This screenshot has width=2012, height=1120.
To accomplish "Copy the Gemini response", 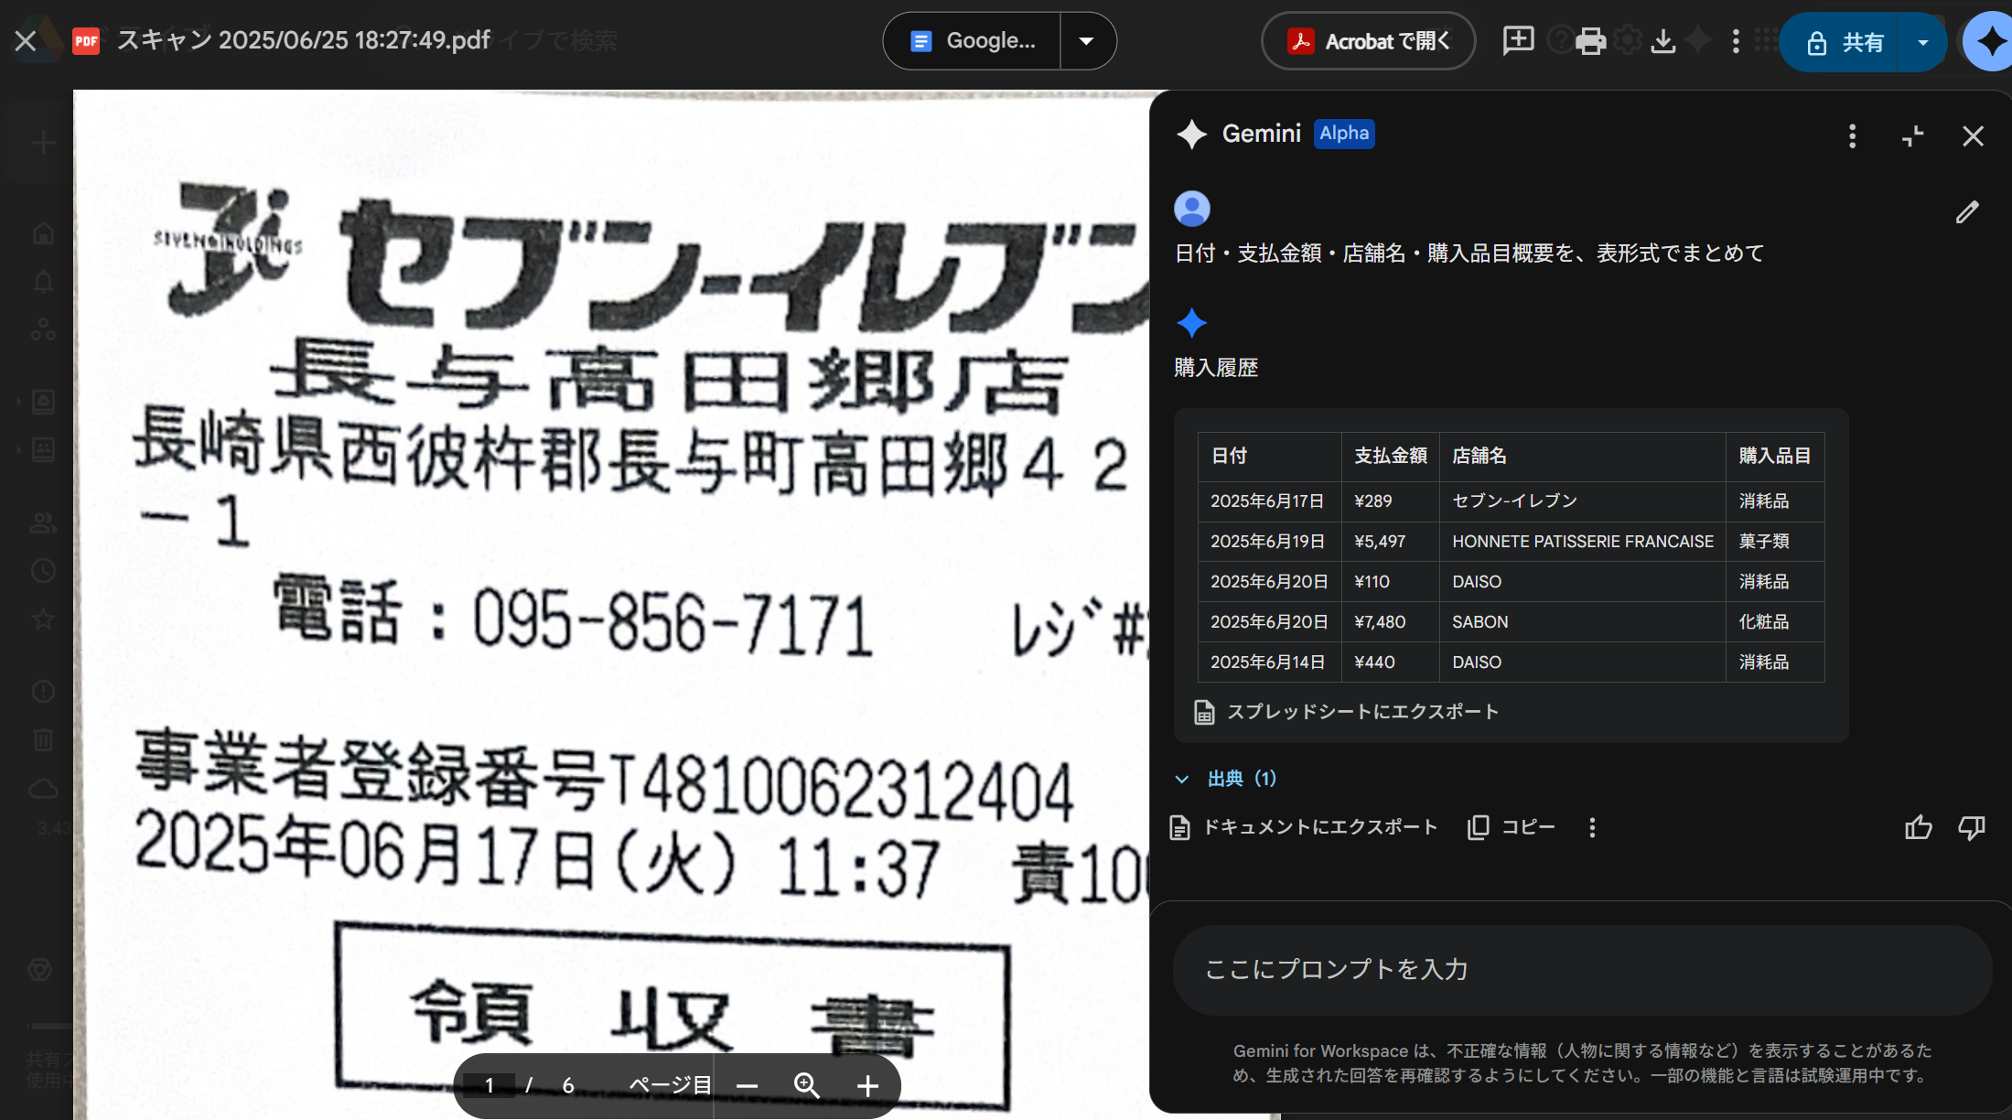I will 1511,827.
